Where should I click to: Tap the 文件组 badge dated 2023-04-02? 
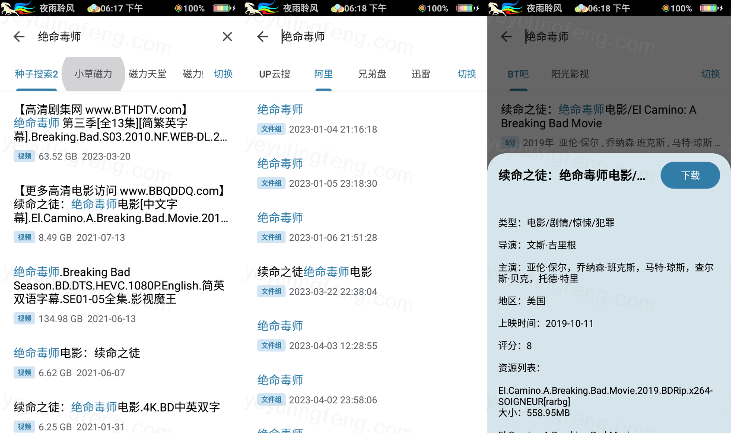[x=271, y=400]
